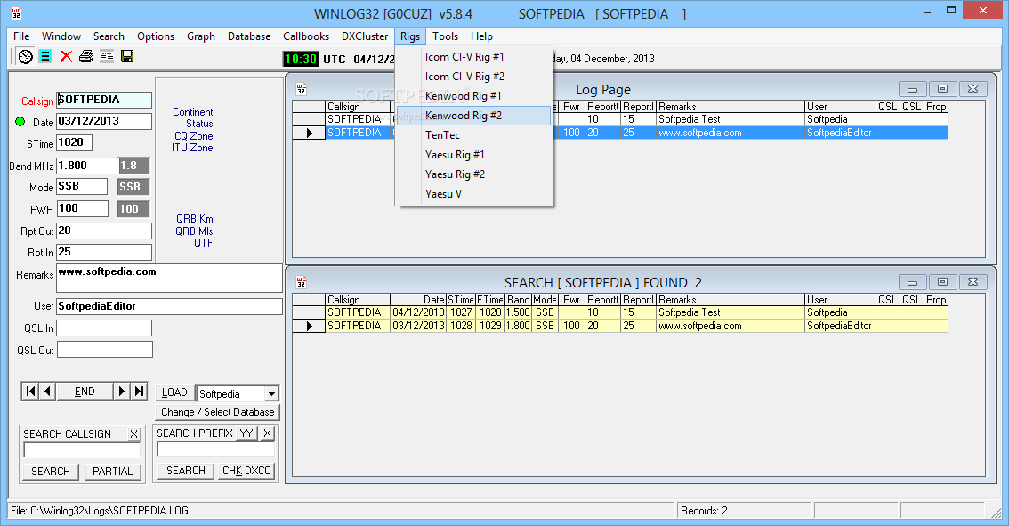Click Change / Select Database button
The image size is (1009, 526).
pos(217,412)
